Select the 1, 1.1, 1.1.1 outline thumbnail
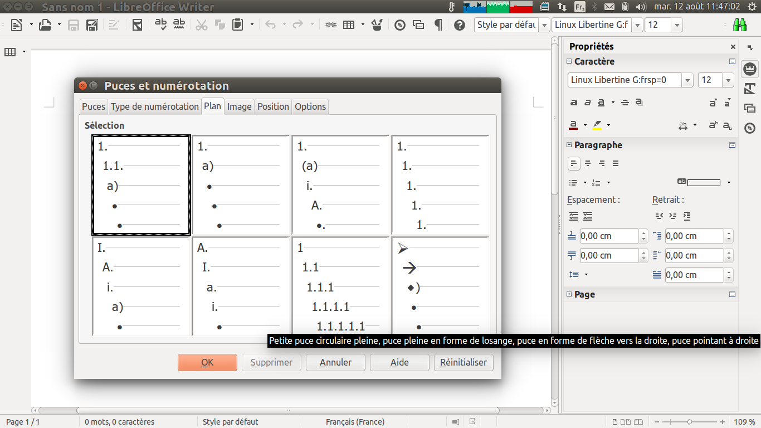The image size is (761, 428). point(341,286)
